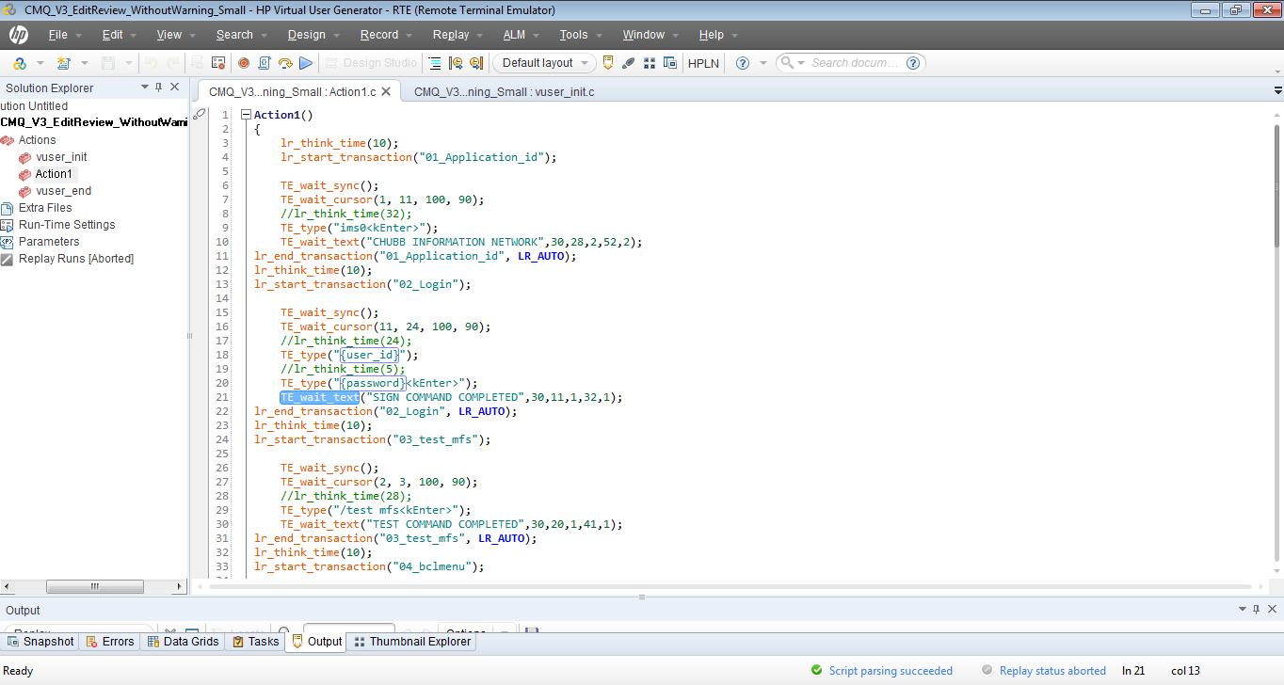Select Parameters in Solution Explorer
This screenshot has width=1284, height=685.
click(x=49, y=242)
